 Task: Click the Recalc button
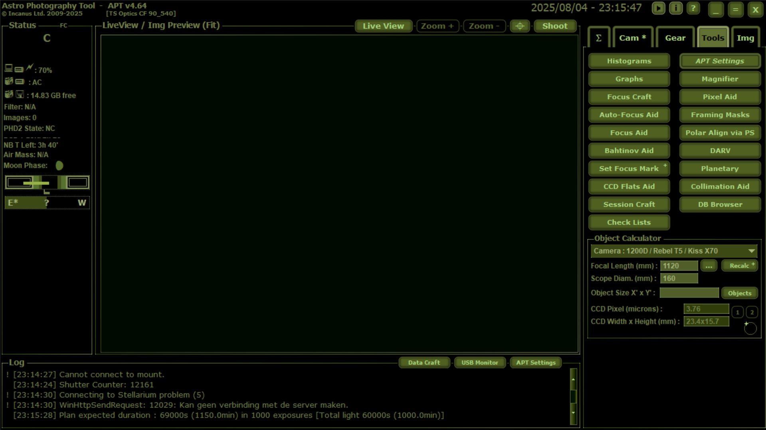tap(740, 266)
